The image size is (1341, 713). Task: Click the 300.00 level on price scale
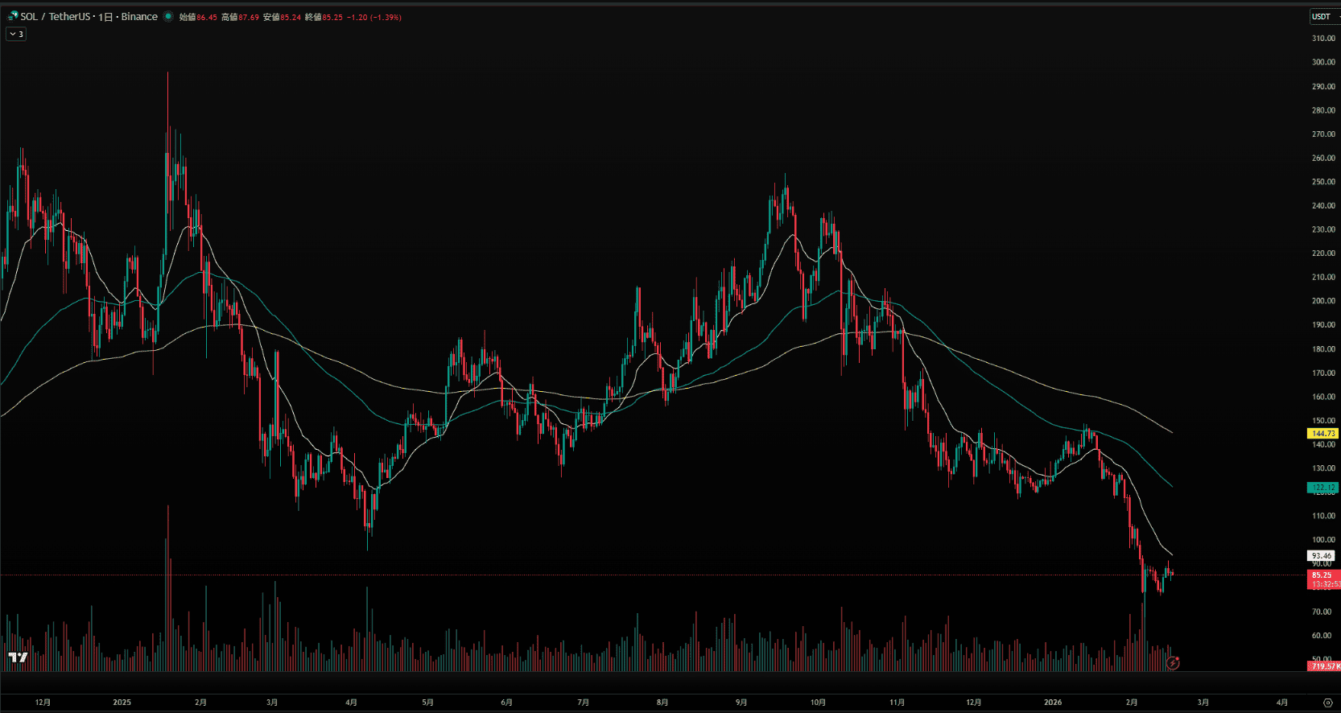1323,62
